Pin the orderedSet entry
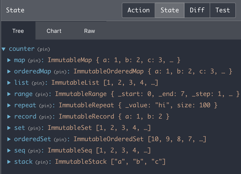Screen dimensions: 241x174 click(60, 139)
